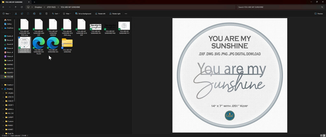This screenshot has height=137, width=326.
Task: Expand the FAMILY folder node in tree
Action: pyautogui.click(x=3, y=125)
